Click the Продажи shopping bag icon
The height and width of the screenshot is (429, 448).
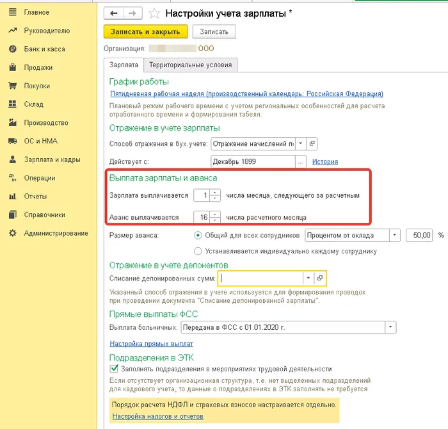pos(12,67)
